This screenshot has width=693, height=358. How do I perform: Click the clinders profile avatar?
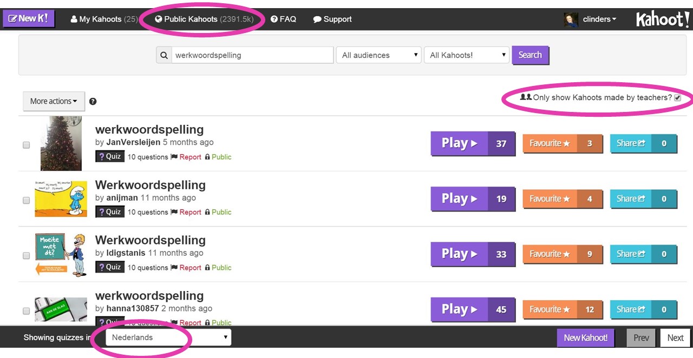tap(571, 19)
